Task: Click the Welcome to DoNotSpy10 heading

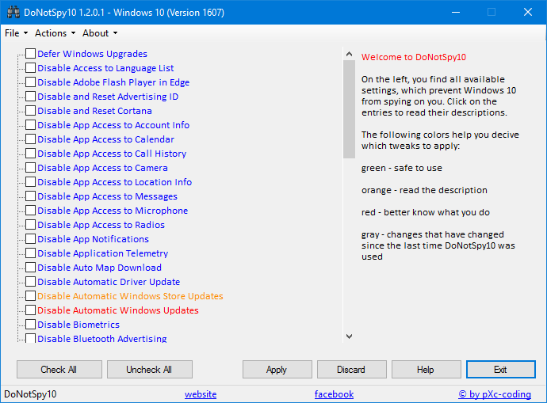Action: [x=414, y=57]
